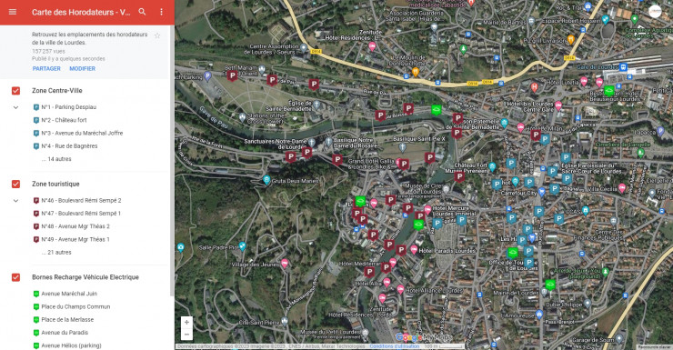Click the Stations of the Cross (Lower) marker
This screenshot has width=673, height=350.
243,117
